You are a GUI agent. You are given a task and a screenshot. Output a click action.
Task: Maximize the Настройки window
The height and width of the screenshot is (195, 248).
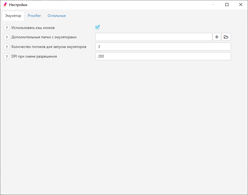point(227,5)
